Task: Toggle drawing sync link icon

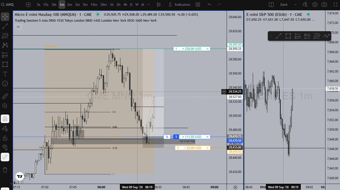Action: point(5,157)
